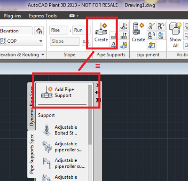The width and height of the screenshot is (188, 181).
Task: Switch to the Express Tools tab
Action: [x=43, y=16]
